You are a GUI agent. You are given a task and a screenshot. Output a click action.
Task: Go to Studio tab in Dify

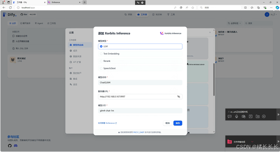click(142, 15)
